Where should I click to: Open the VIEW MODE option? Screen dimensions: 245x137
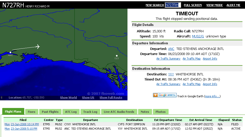point(214,5)
